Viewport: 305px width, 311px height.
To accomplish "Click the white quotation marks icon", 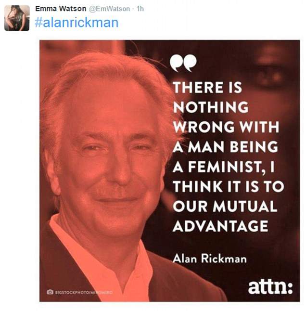I will click(x=183, y=63).
